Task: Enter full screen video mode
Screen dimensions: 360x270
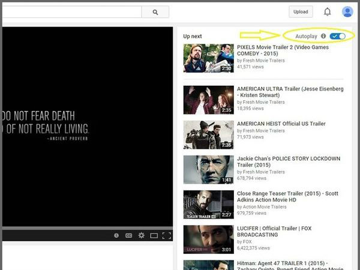Action: (x=167, y=236)
